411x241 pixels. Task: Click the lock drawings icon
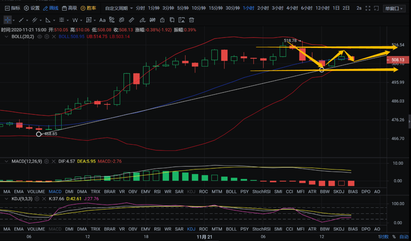(x=162, y=20)
